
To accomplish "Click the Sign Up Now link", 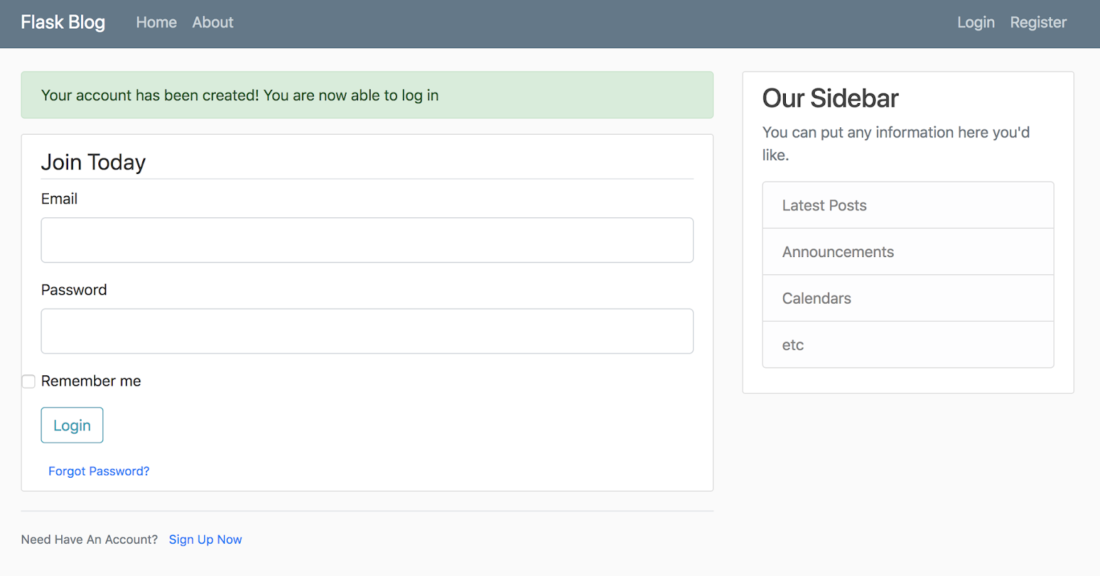I will (x=206, y=540).
